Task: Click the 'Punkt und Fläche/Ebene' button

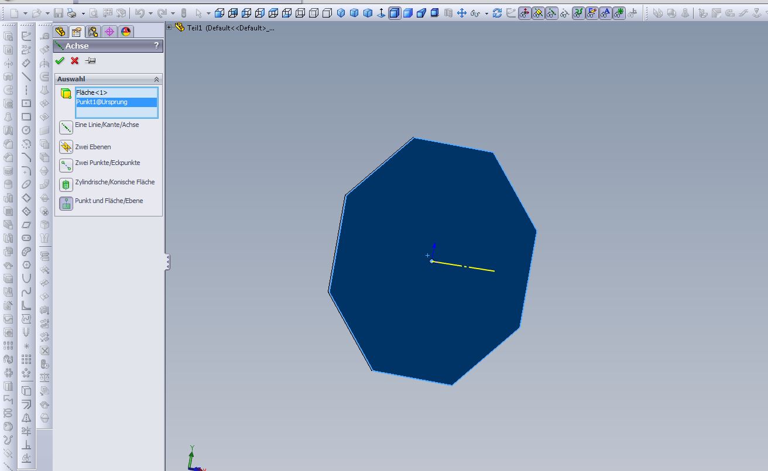Action: click(x=66, y=203)
